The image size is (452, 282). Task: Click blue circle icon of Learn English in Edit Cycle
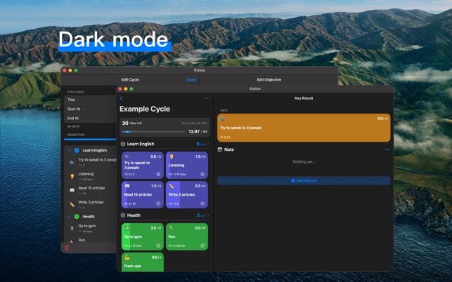77,150
